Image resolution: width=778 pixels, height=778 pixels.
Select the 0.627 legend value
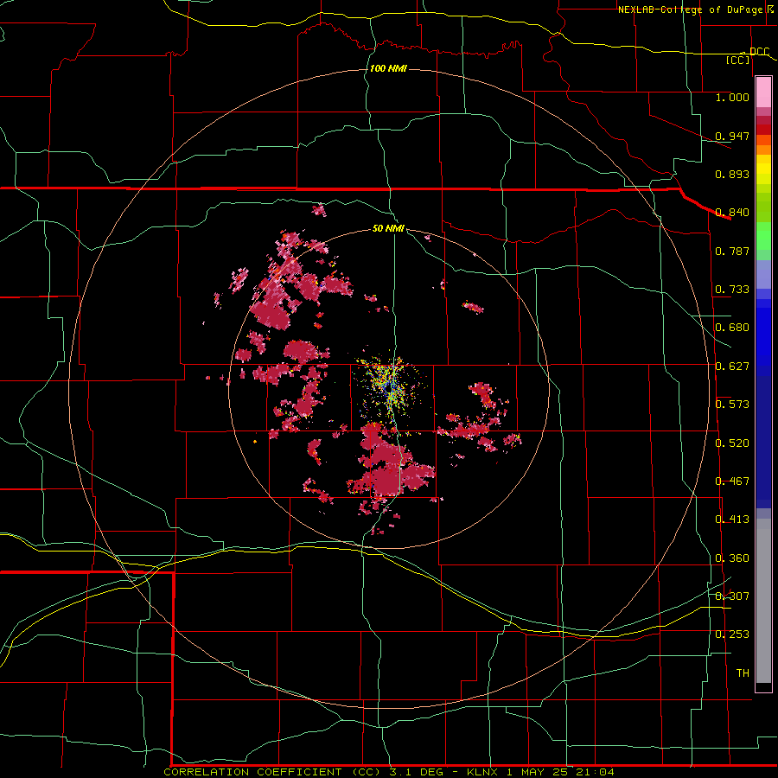point(732,367)
